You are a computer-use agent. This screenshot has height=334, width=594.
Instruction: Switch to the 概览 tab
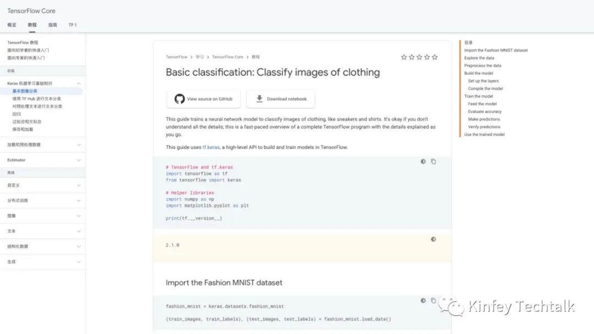[12, 25]
